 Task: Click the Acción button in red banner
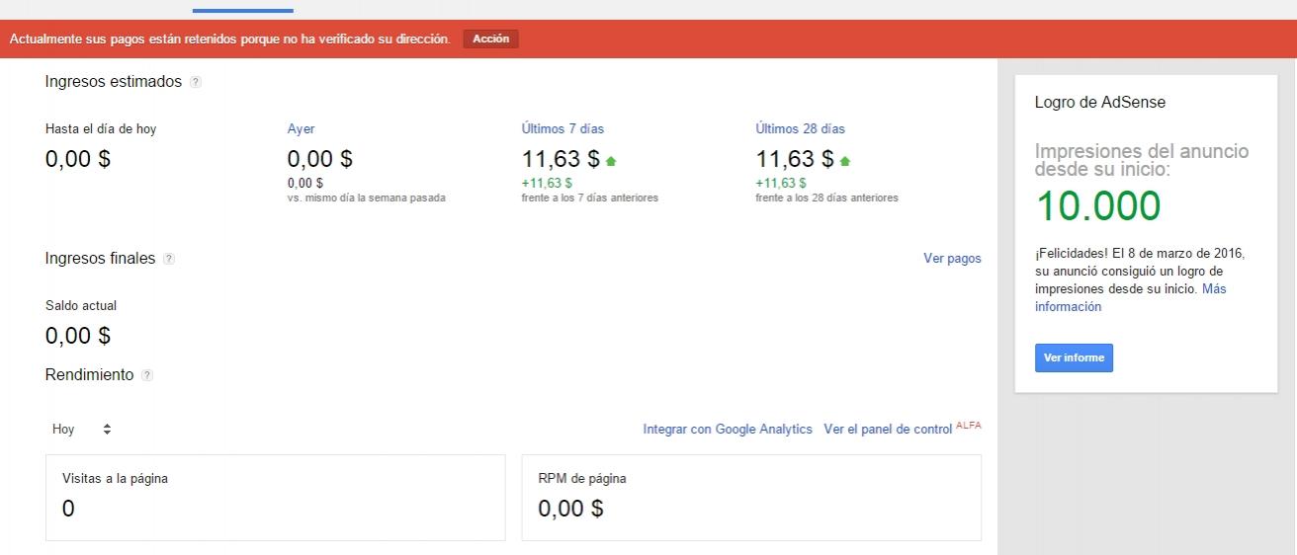490,39
